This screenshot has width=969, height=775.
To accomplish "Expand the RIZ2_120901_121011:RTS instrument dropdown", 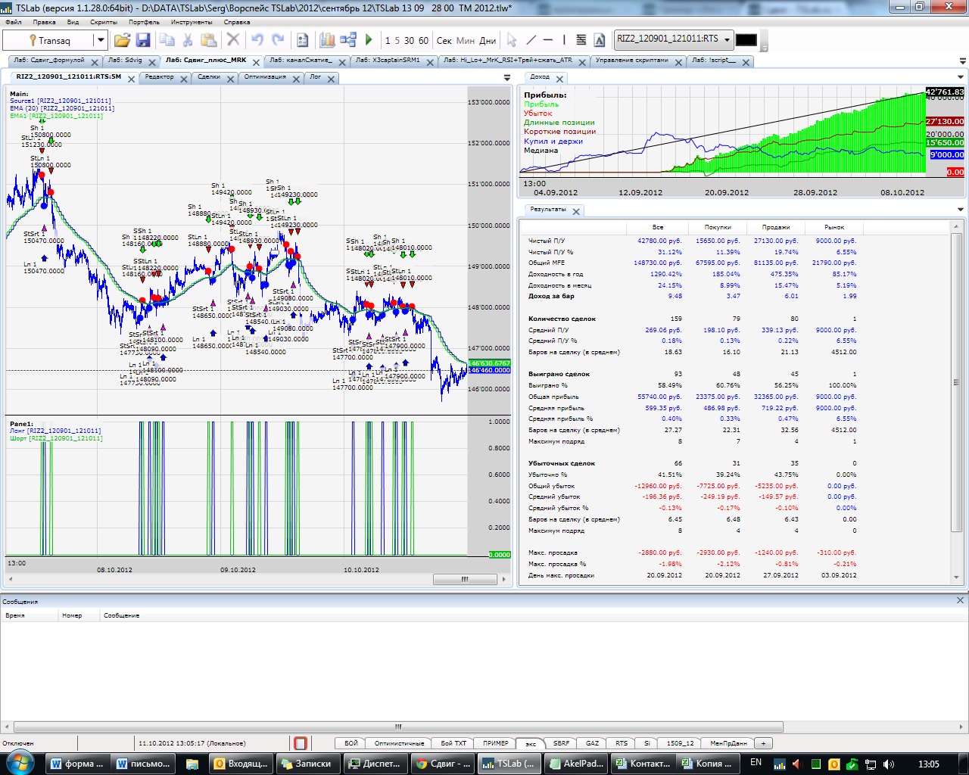I will pyautogui.click(x=727, y=39).
